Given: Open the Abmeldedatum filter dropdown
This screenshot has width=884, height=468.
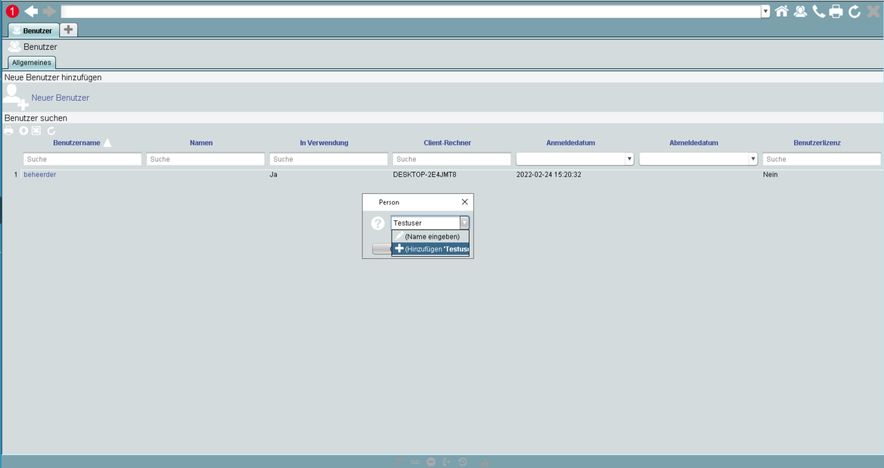Looking at the screenshot, I should tap(753, 159).
